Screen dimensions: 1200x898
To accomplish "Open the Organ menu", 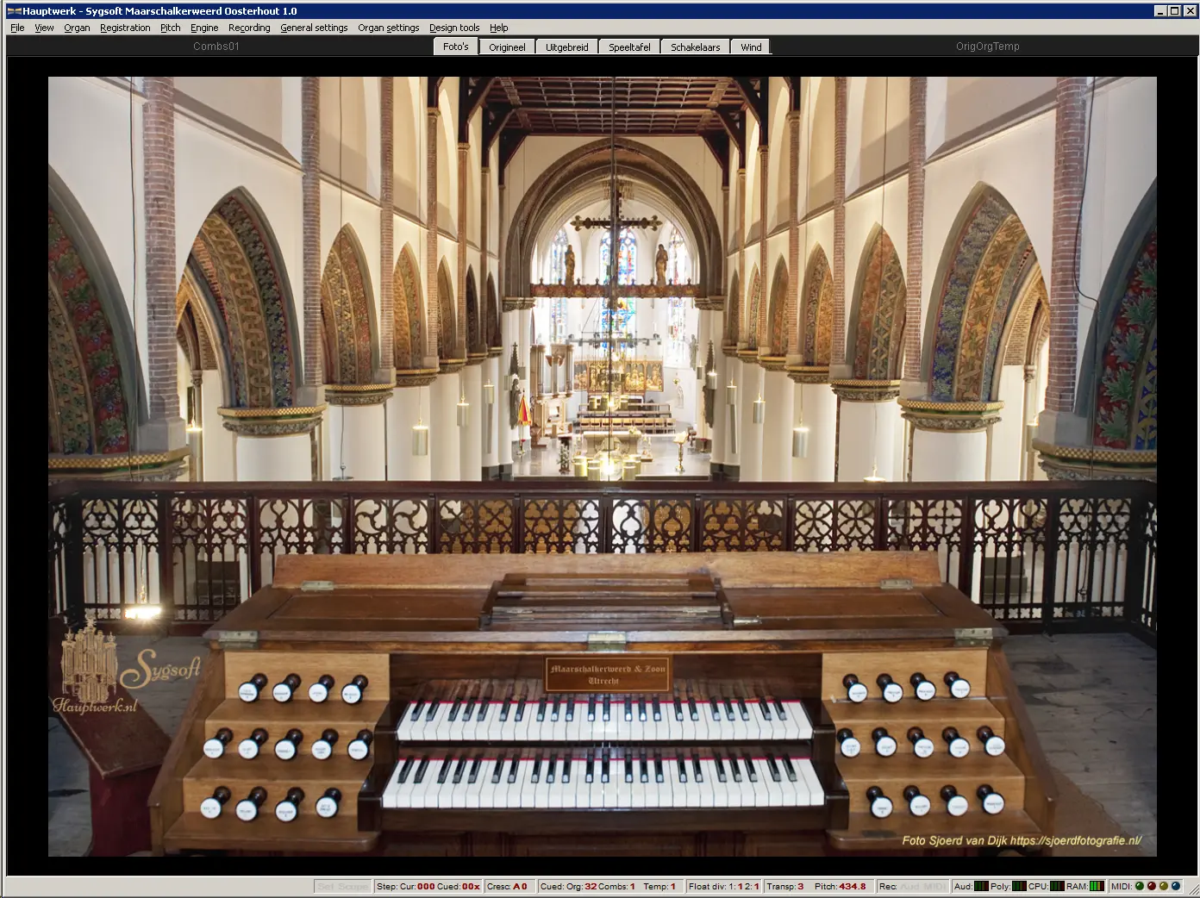I will pyautogui.click(x=77, y=28).
